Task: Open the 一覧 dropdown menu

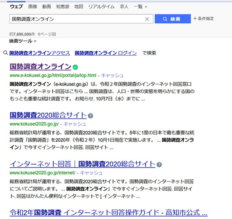Action: coord(140,6)
